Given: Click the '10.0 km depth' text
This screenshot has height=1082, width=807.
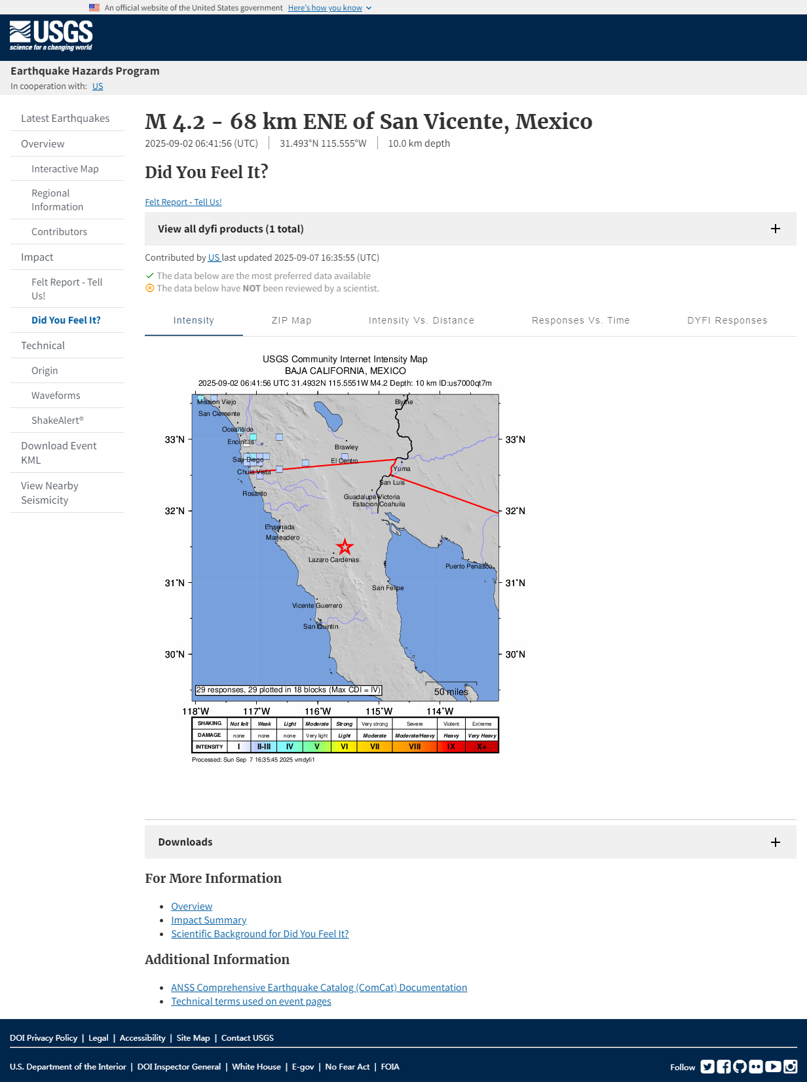Looking at the screenshot, I should coord(419,143).
